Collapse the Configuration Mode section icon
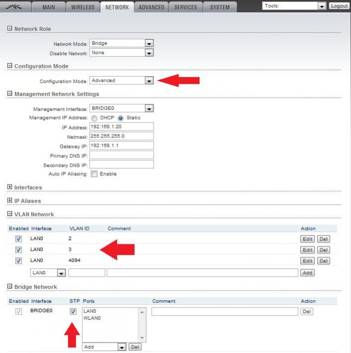The image size is (351, 353). click(9, 66)
